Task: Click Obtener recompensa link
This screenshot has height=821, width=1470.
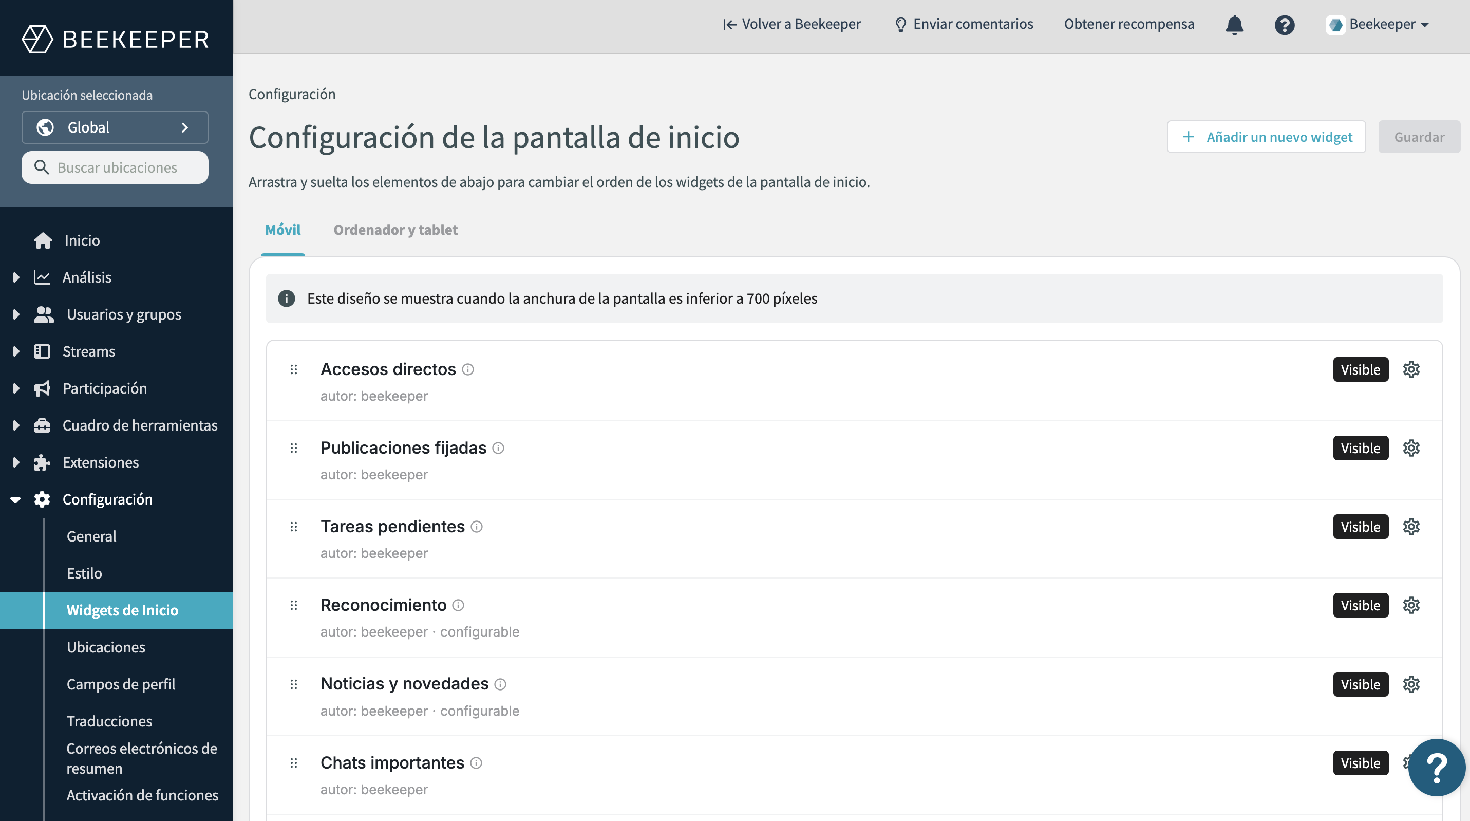Action: [x=1129, y=24]
